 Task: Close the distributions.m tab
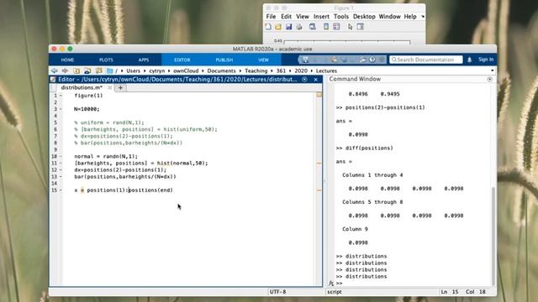coord(110,87)
